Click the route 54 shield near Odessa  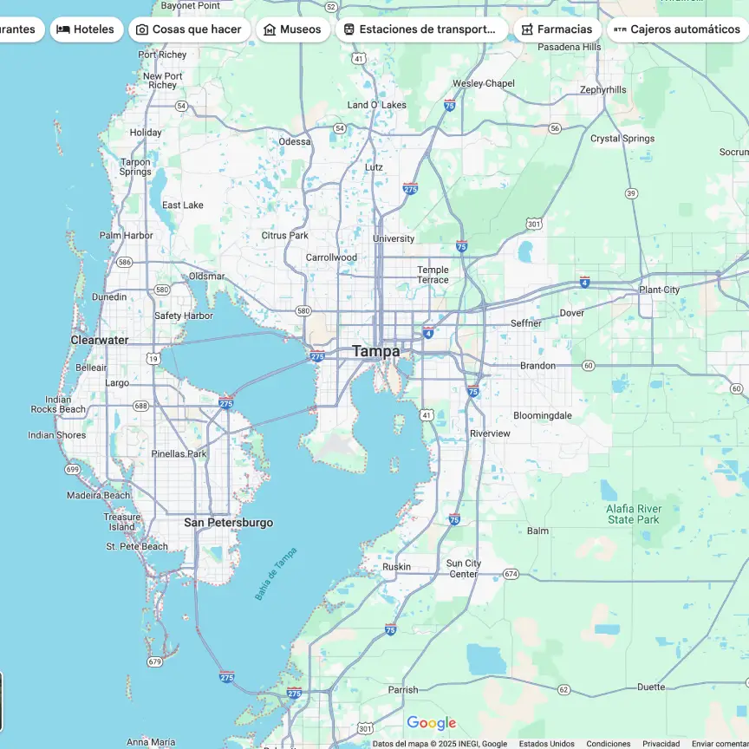click(340, 128)
